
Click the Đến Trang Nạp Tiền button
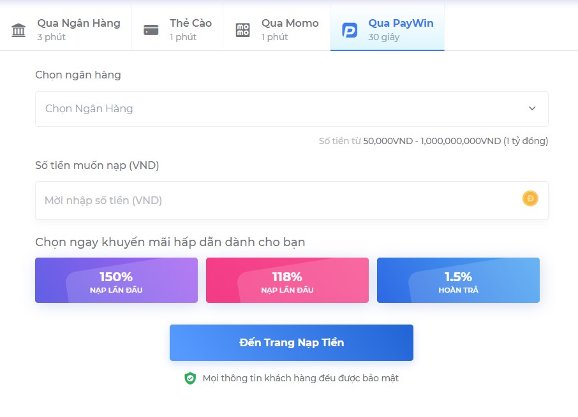[291, 342]
